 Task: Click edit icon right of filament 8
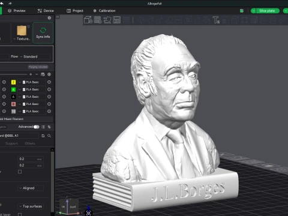49,104
